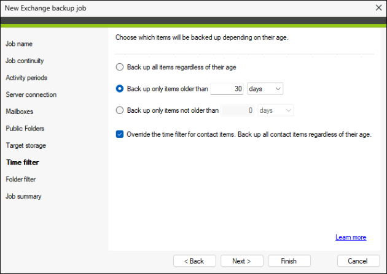
Task: Select the current Time filter step
Action: 23,162
